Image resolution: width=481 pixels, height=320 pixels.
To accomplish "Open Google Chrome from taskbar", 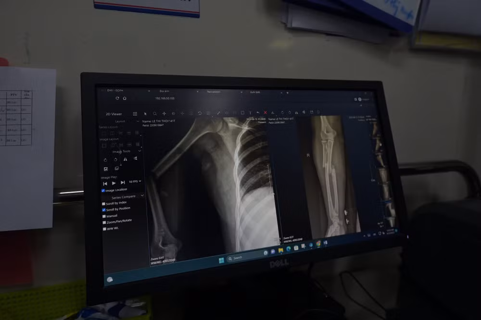I will point(318,244).
